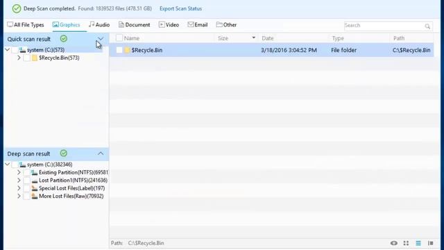This screenshot has width=444, height=250.
Task: Select the Email filter tab
Action: click(198, 25)
